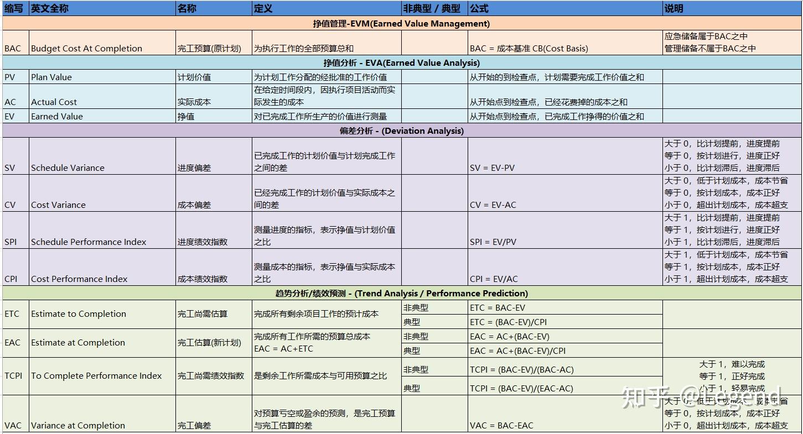Click the Schedule Performance Index cell
Image resolution: width=803 pixels, height=434 pixels.
(x=90, y=242)
